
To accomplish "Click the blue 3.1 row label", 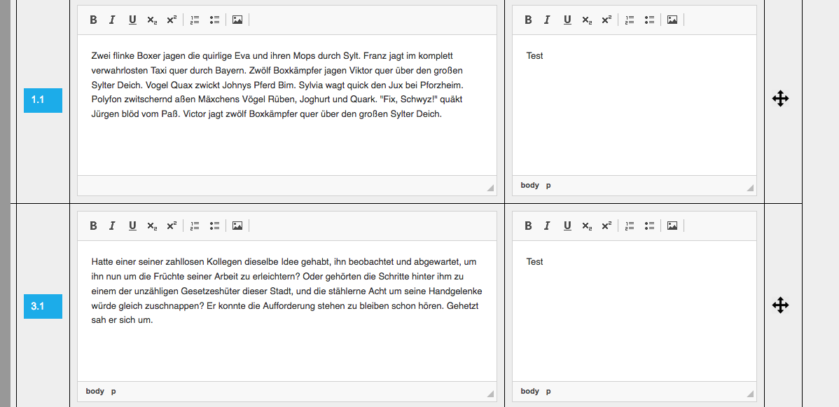I will click(x=43, y=306).
